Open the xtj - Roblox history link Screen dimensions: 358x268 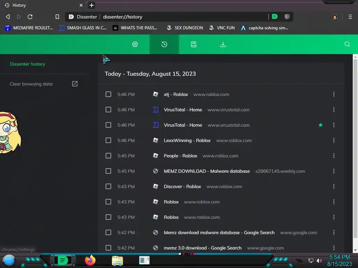(176, 94)
